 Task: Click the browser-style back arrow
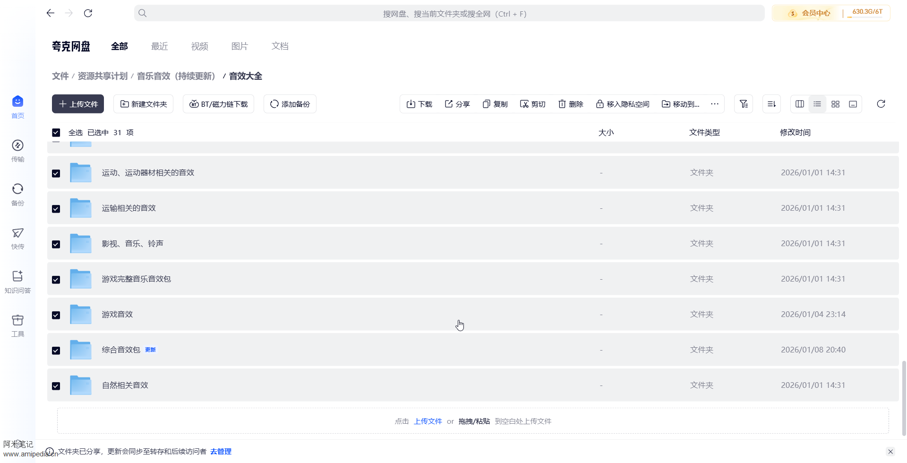point(51,13)
